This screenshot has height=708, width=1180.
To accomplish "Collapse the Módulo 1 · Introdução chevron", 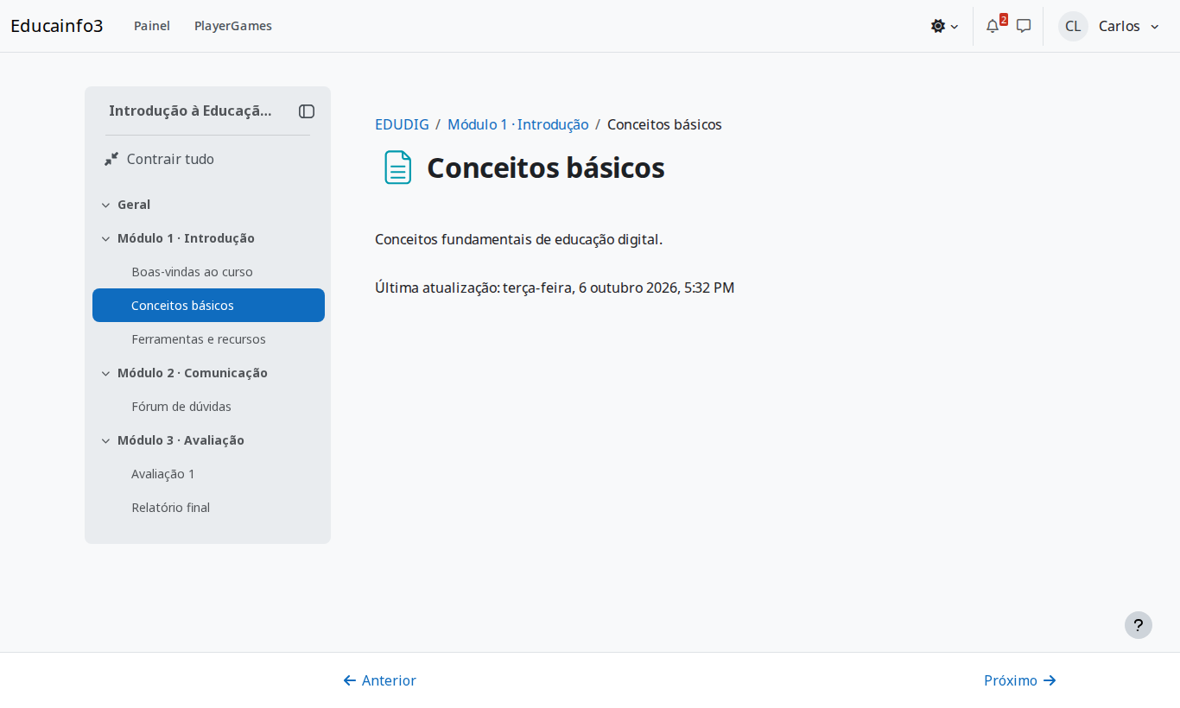I will [105, 239].
